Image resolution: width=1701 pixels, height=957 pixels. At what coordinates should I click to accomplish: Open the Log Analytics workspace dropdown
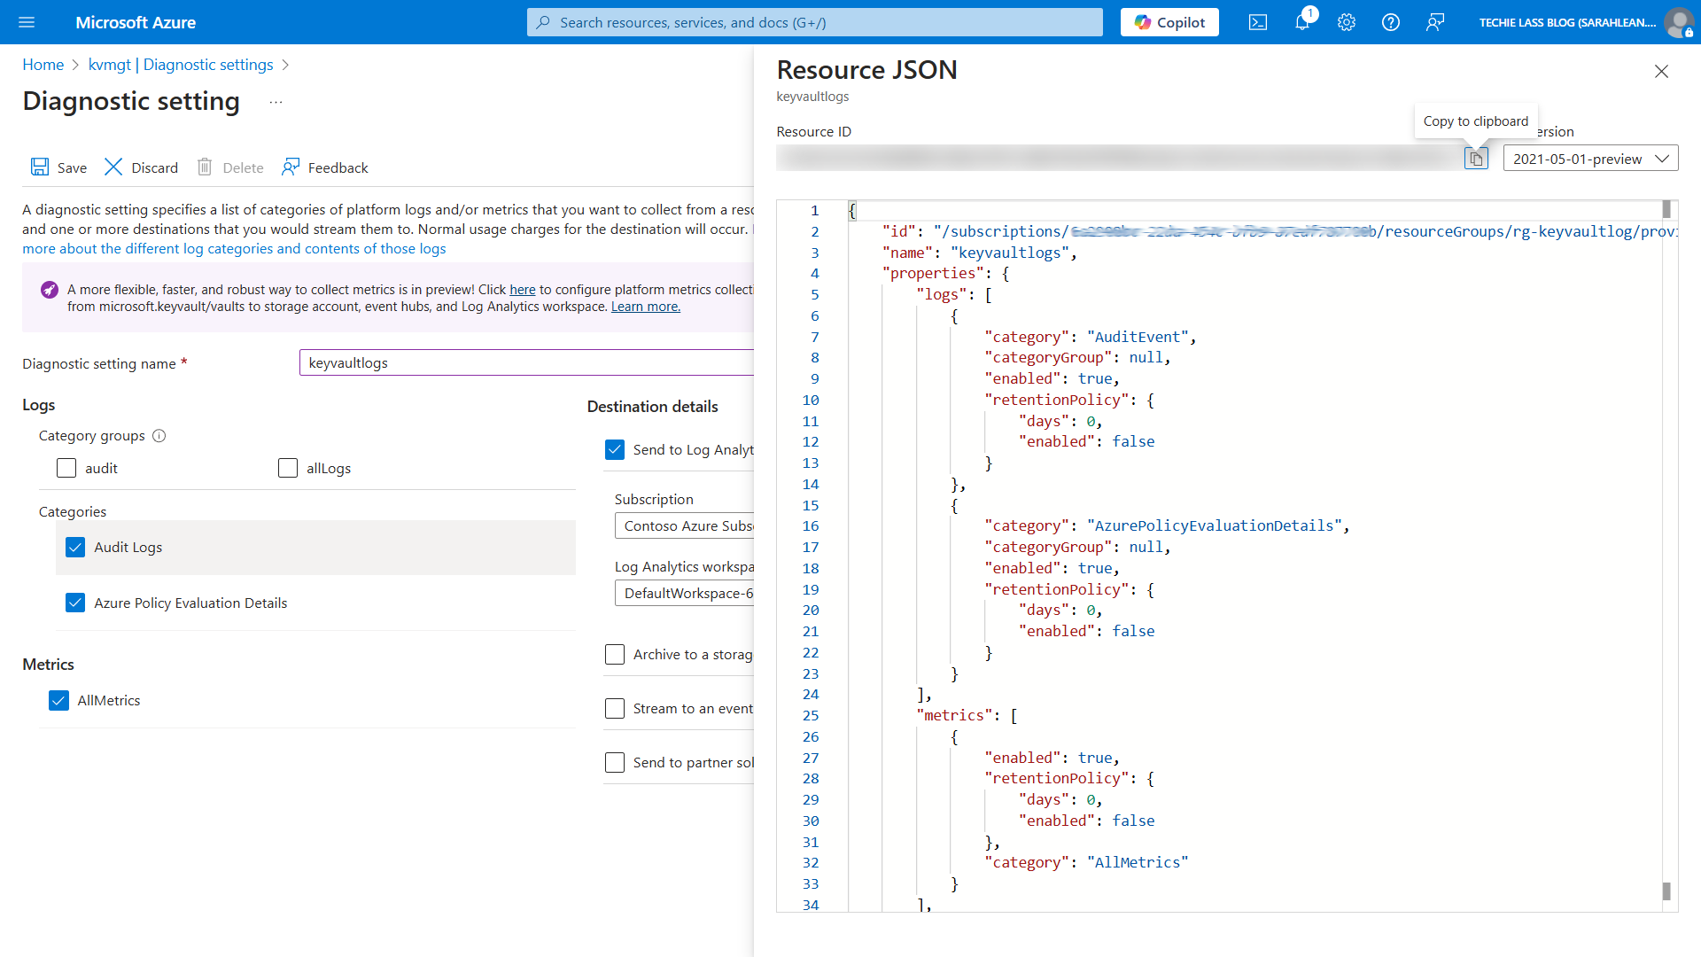pos(700,593)
